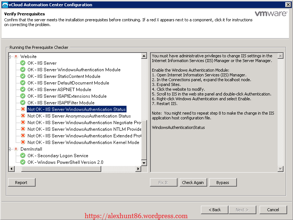This screenshot has height=220, width=293.
Task: Select OK - Windows PowerShell Version 2.0
Action: click(65, 162)
